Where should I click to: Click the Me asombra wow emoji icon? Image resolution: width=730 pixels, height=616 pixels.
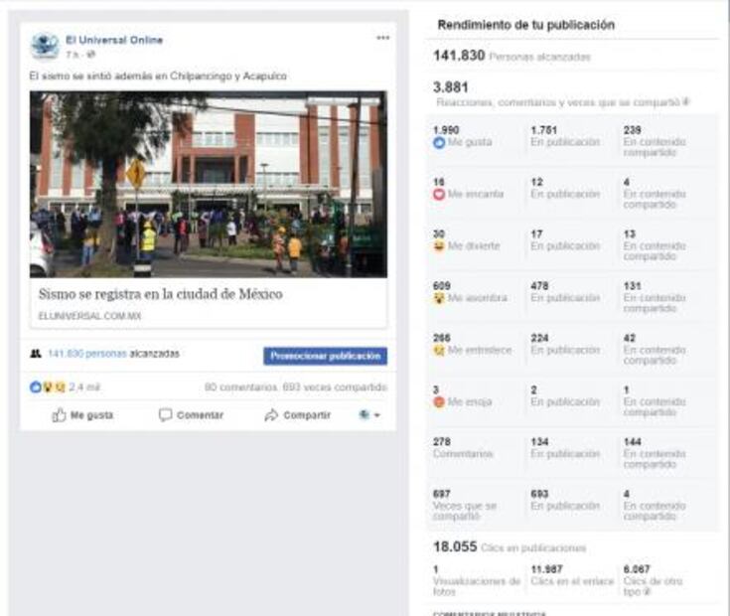pos(439,298)
